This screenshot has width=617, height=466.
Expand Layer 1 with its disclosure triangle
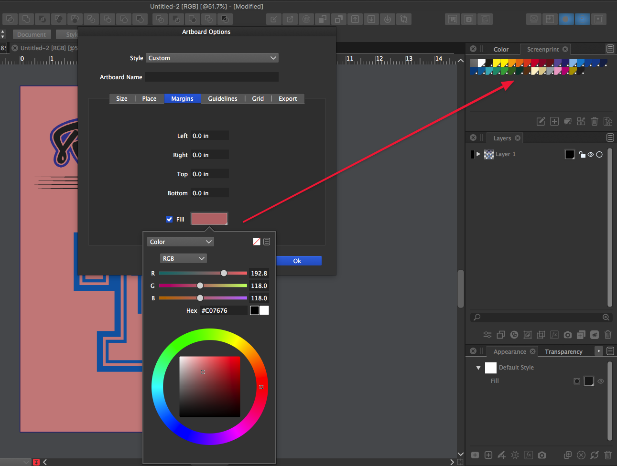(x=478, y=154)
